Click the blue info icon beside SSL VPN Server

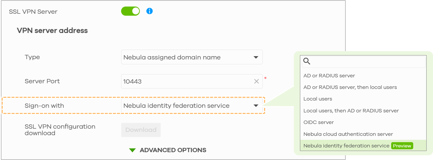click(150, 11)
